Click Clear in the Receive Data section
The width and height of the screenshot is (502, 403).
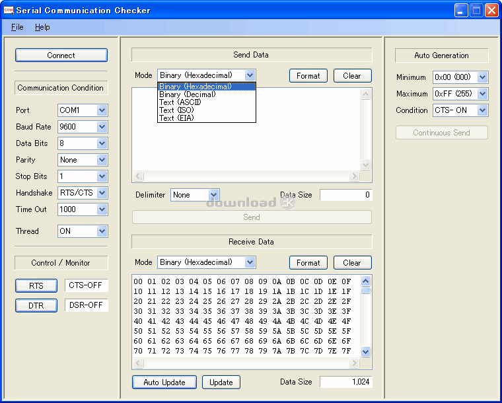point(353,263)
